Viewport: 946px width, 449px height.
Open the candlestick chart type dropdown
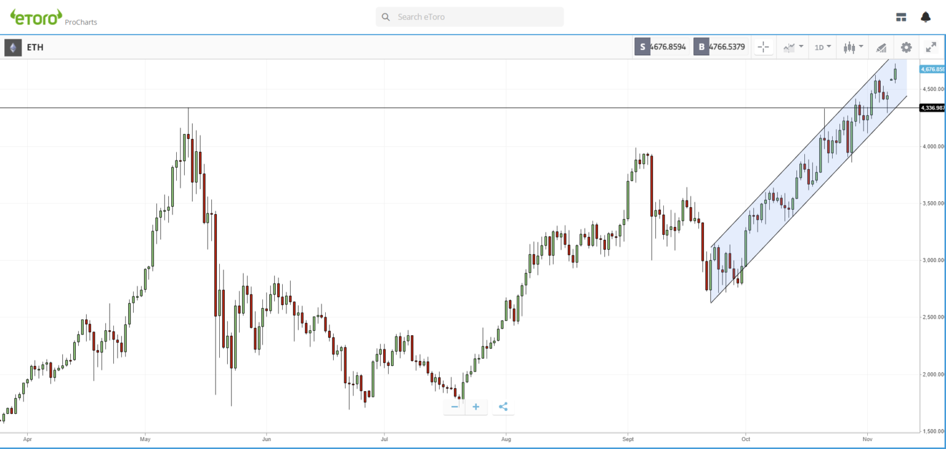click(x=853, y=47)
